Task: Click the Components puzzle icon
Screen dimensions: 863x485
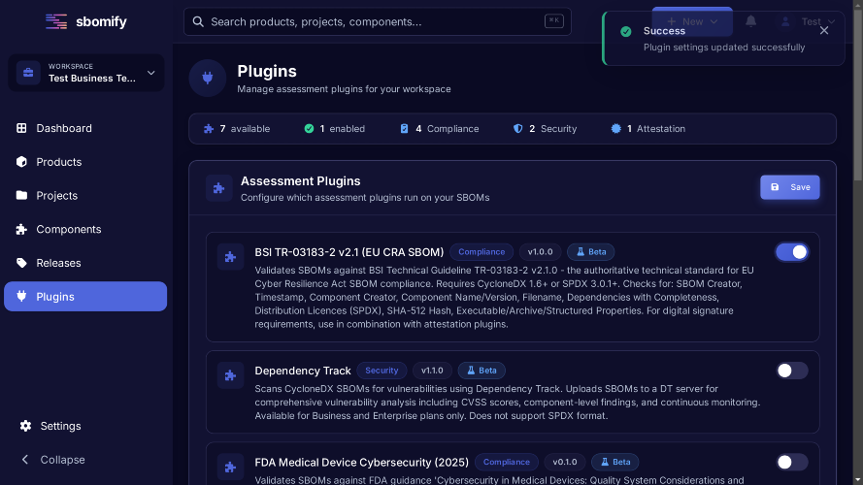Action: pos(21,229)
